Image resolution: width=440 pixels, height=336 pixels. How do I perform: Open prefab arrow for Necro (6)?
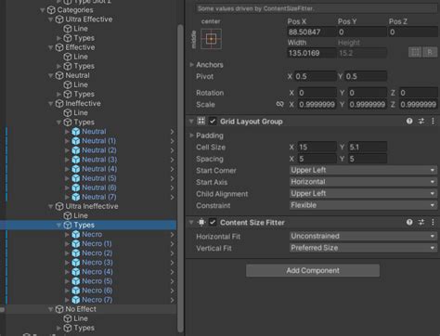coord(172,291)
